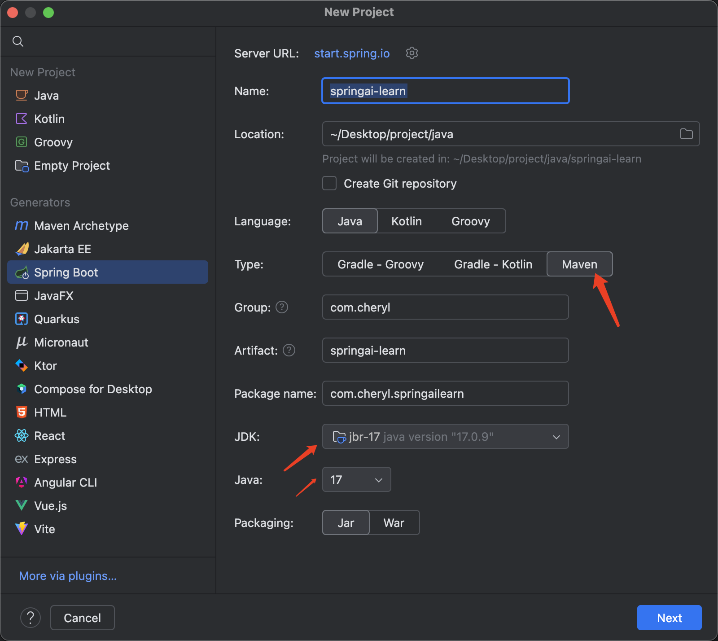Select Spring Boot generator
This screenshot has height=641, width=718.
tap(108, 272)
